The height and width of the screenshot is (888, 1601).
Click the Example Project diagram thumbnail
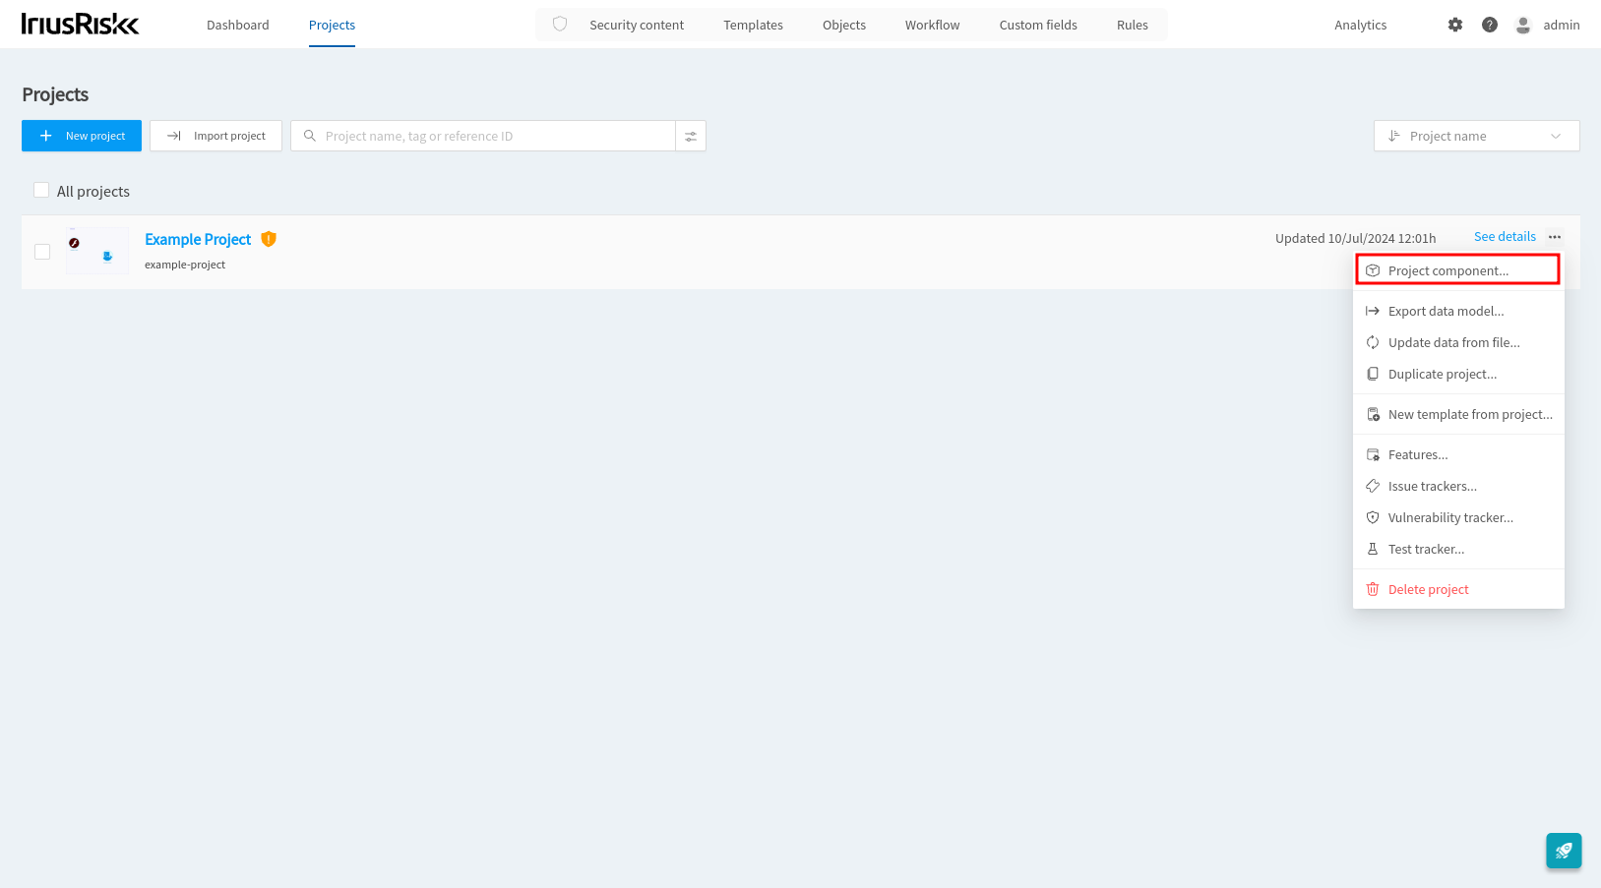click(97, 251)
